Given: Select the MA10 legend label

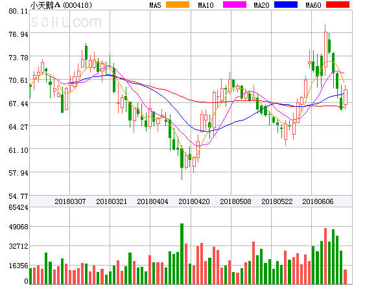Looking at the screenshot, I should tap(206, 5).
